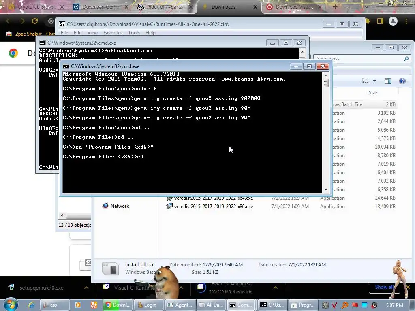The image size is (415, 311).
Task: Open the 7-Zip Tools menu
Action: pos(134,33)
